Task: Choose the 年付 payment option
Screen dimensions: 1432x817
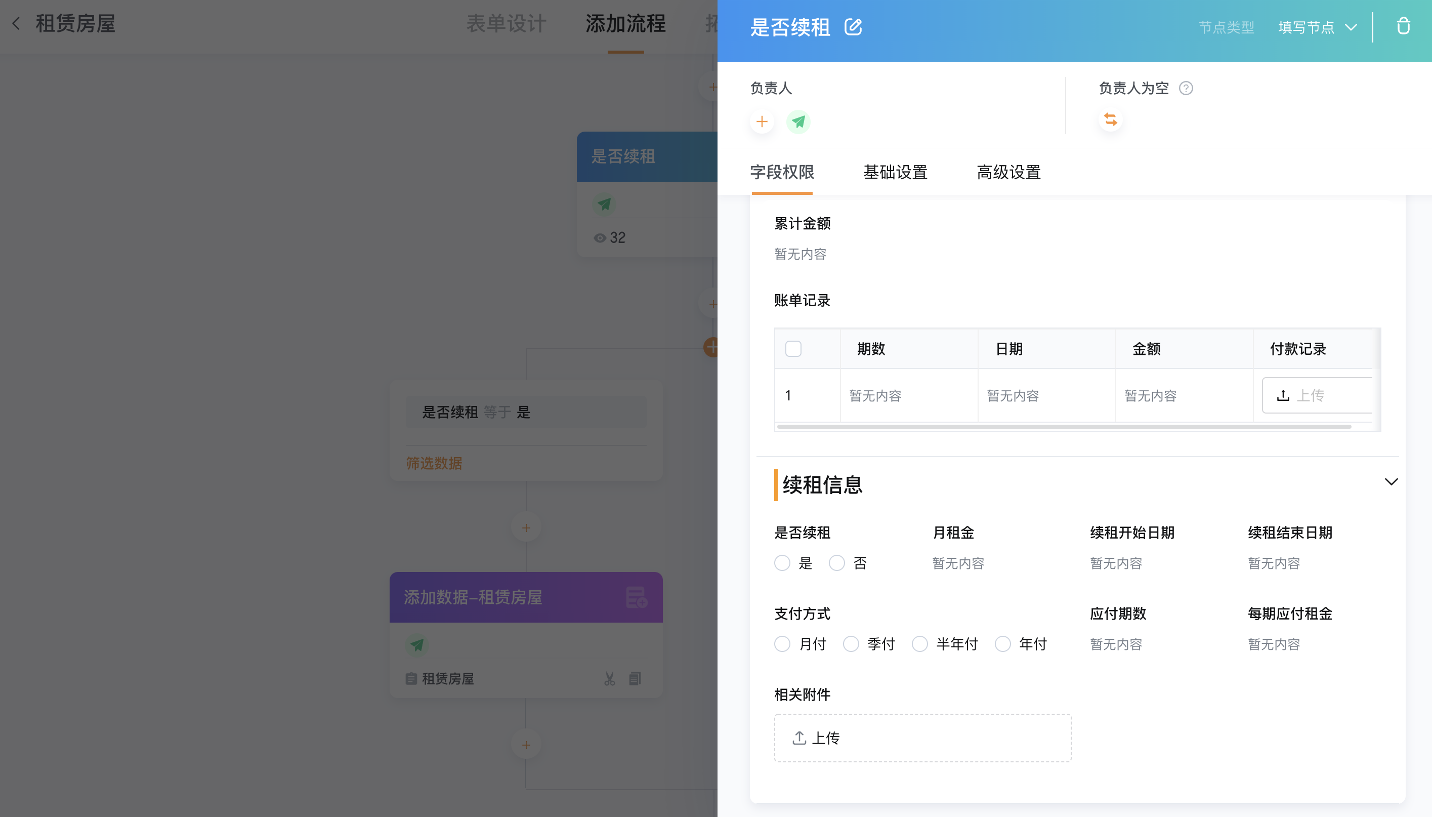Action: [1002, 643]
